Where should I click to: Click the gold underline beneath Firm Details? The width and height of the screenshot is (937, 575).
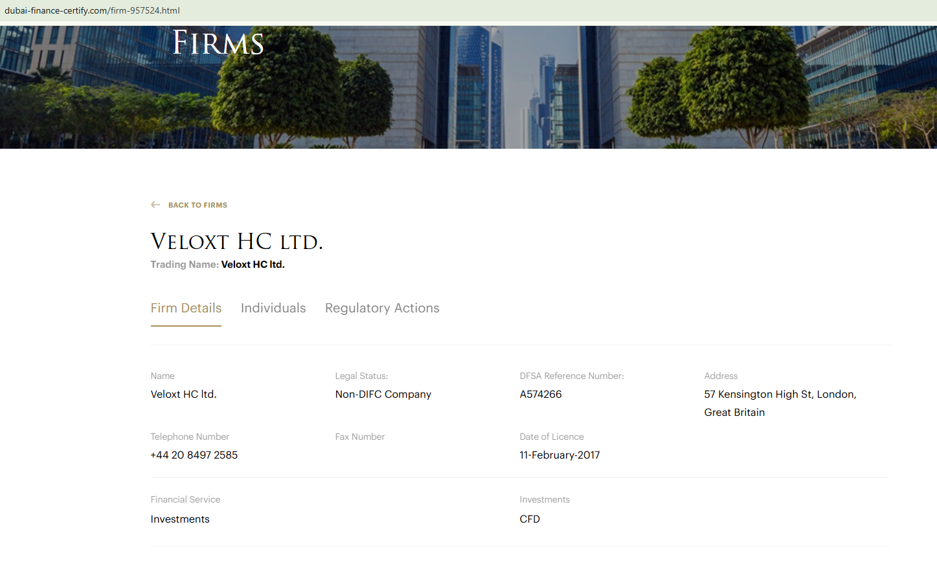pyautogui.click(x=186, y=326)
